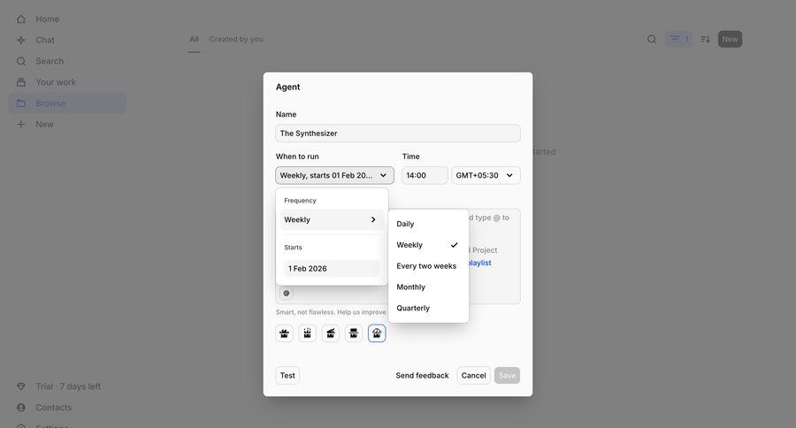The image size is (796, 428).
Task: Open the filter icon showing 1
Action: pyautogui.click(x=678, y=39)
